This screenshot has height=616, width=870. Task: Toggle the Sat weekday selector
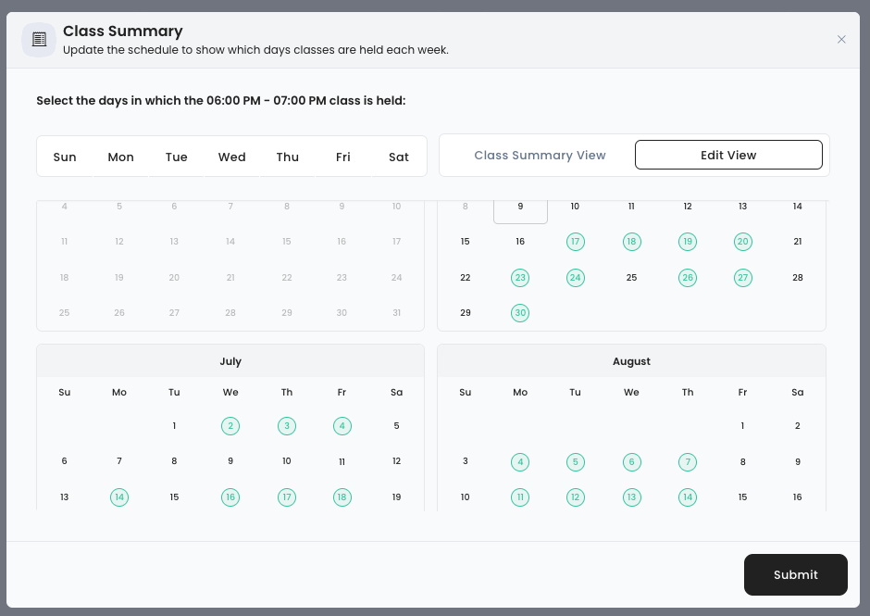(x=398, y=157)
